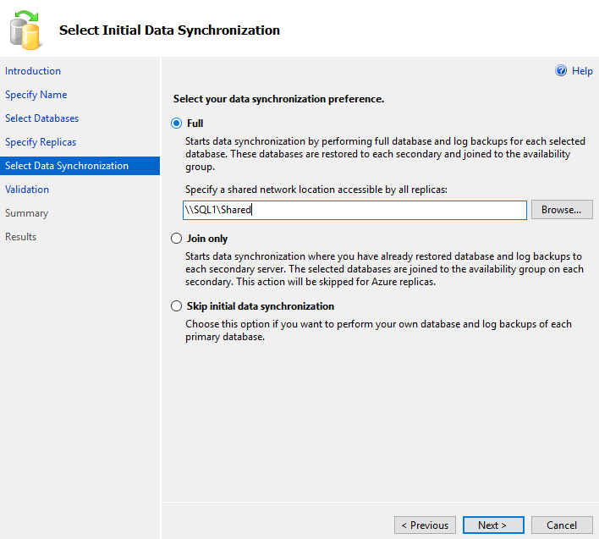The height and width of the screenshot is (539, 599).
Task: Click the highlighted Select Data Synchronization step
Action: tap(67, 166)
